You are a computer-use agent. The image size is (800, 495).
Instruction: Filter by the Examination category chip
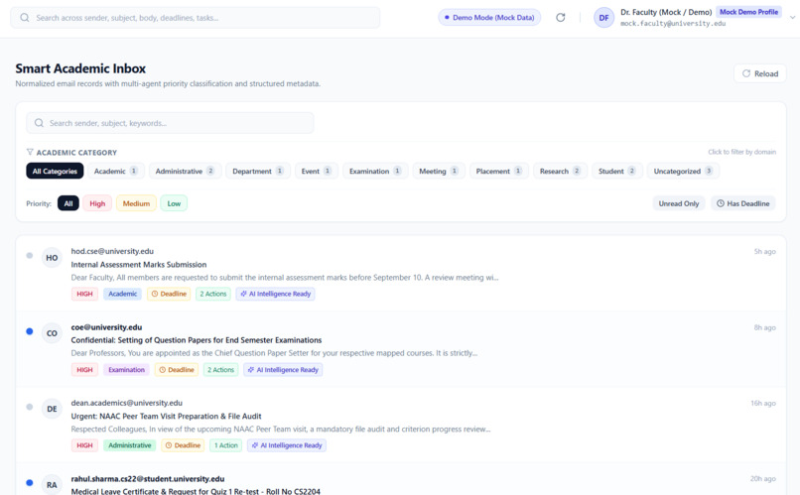[x=375, y=171]
